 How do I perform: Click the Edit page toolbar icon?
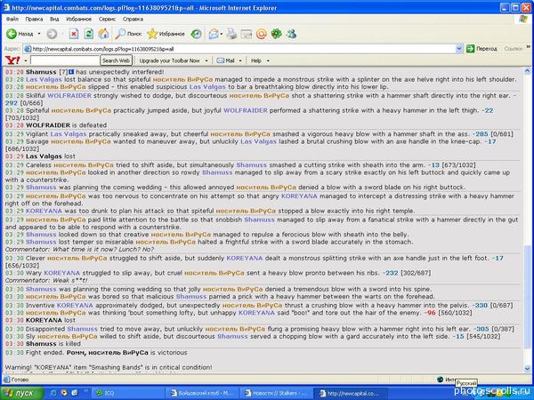click(247, 34)
